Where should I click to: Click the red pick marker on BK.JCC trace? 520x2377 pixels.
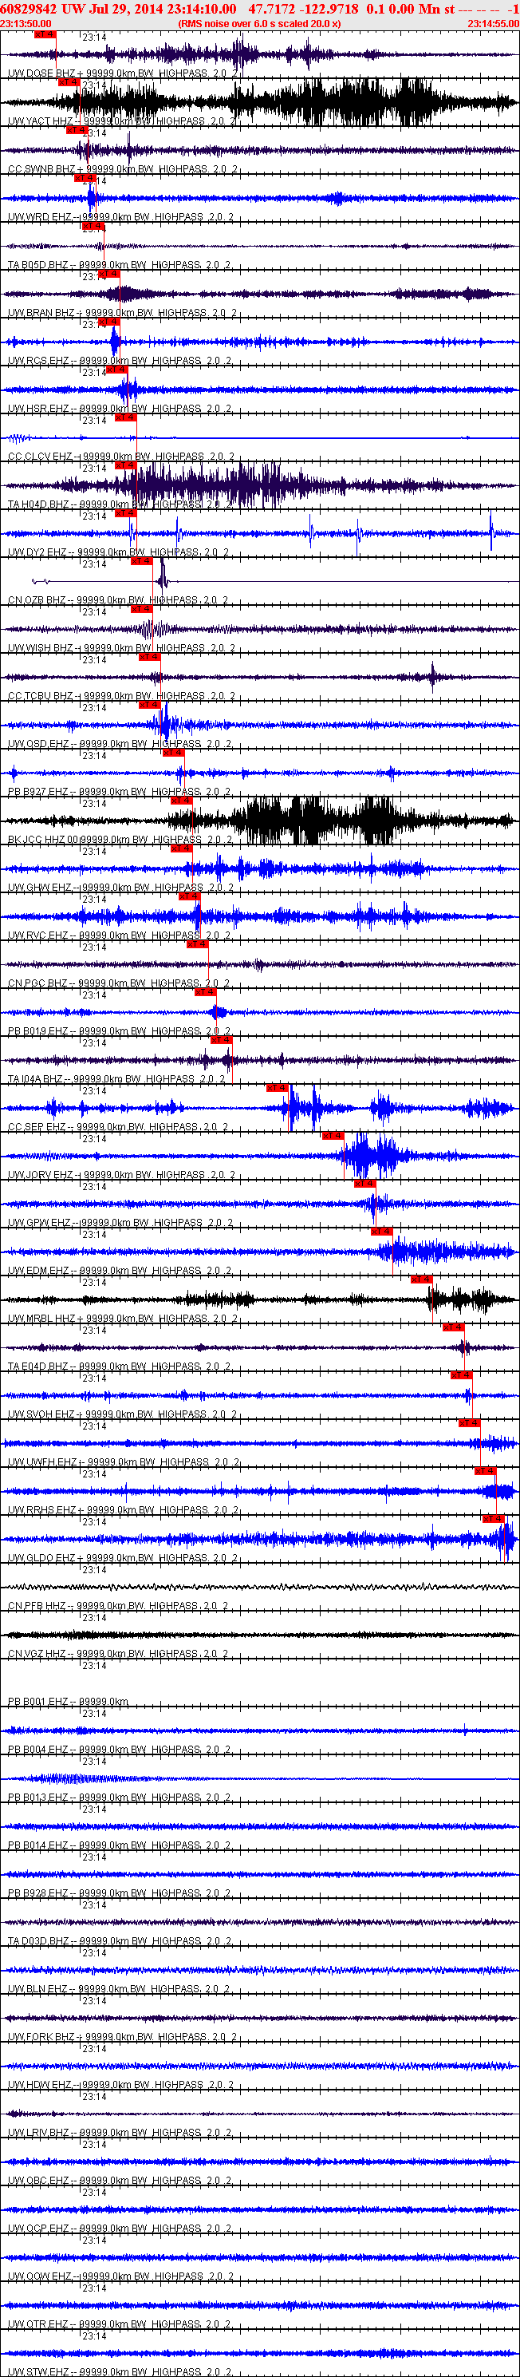(x=182, y=802)
